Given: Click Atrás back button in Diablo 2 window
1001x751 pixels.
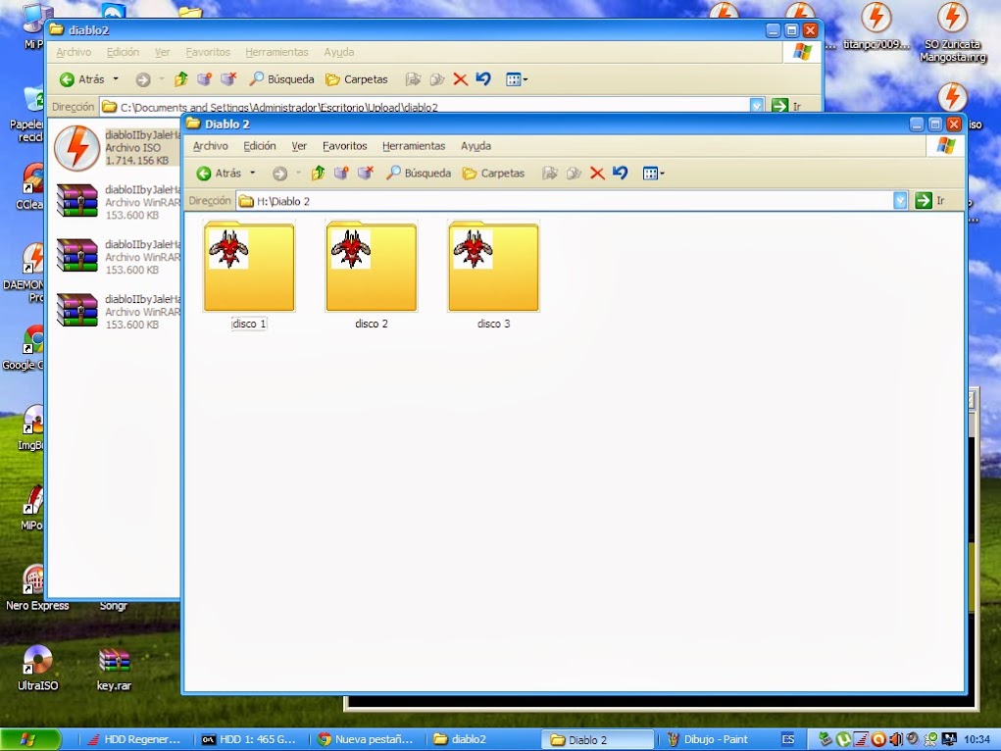Looking at the screenshot, I should (x=219, y=174).
